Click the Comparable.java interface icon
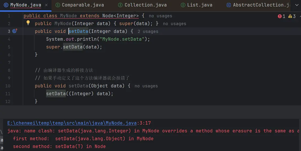 [x=58, y=5]
